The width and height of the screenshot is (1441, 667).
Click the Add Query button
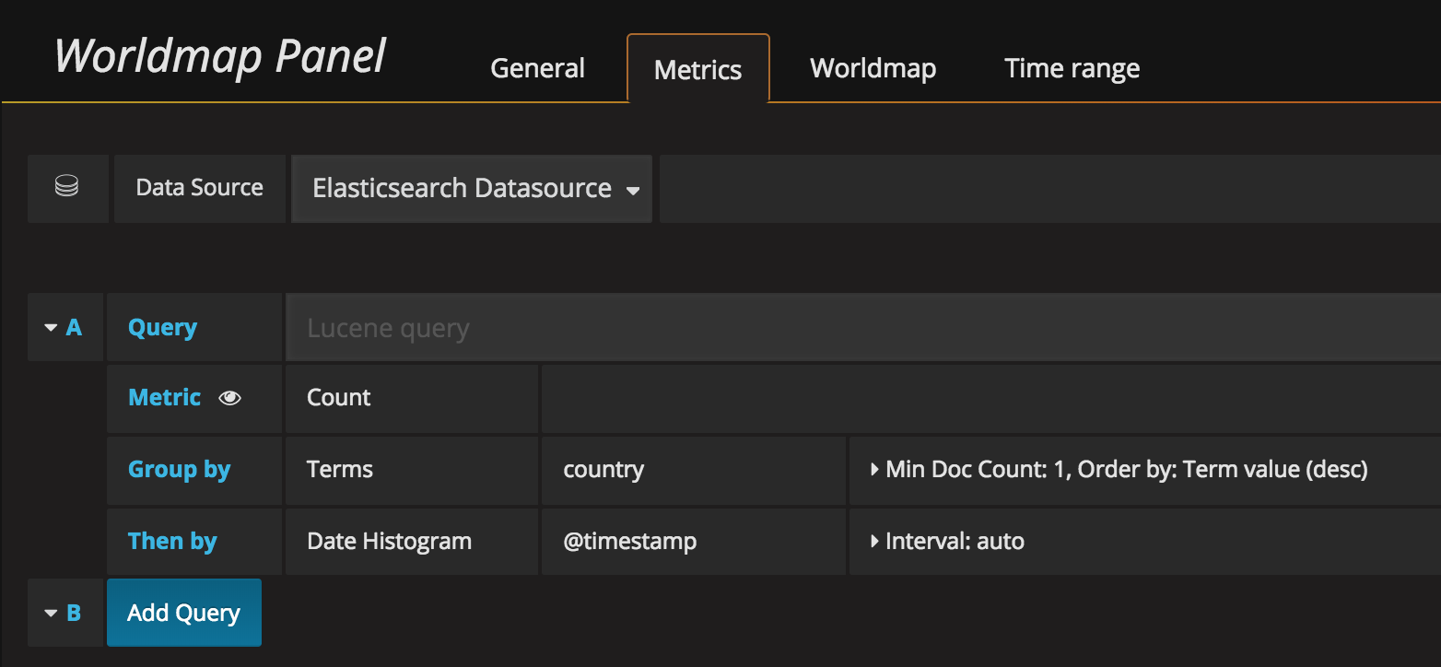coord(183,612)
